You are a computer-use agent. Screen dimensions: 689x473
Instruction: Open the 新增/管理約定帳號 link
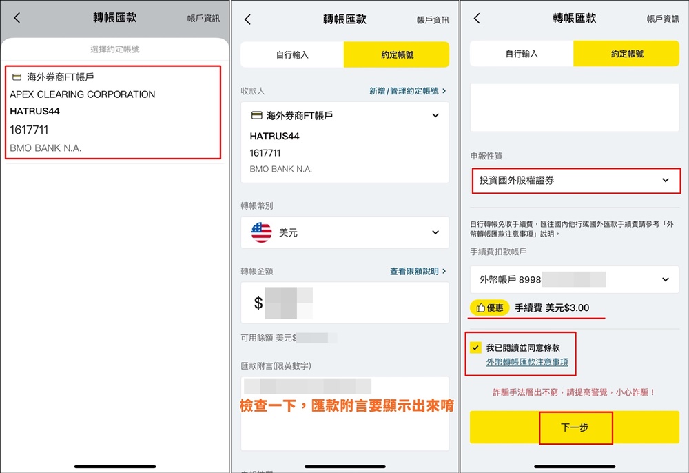point(407,91)
